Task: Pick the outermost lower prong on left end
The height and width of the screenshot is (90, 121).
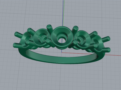Action: [x=17, y=45]
